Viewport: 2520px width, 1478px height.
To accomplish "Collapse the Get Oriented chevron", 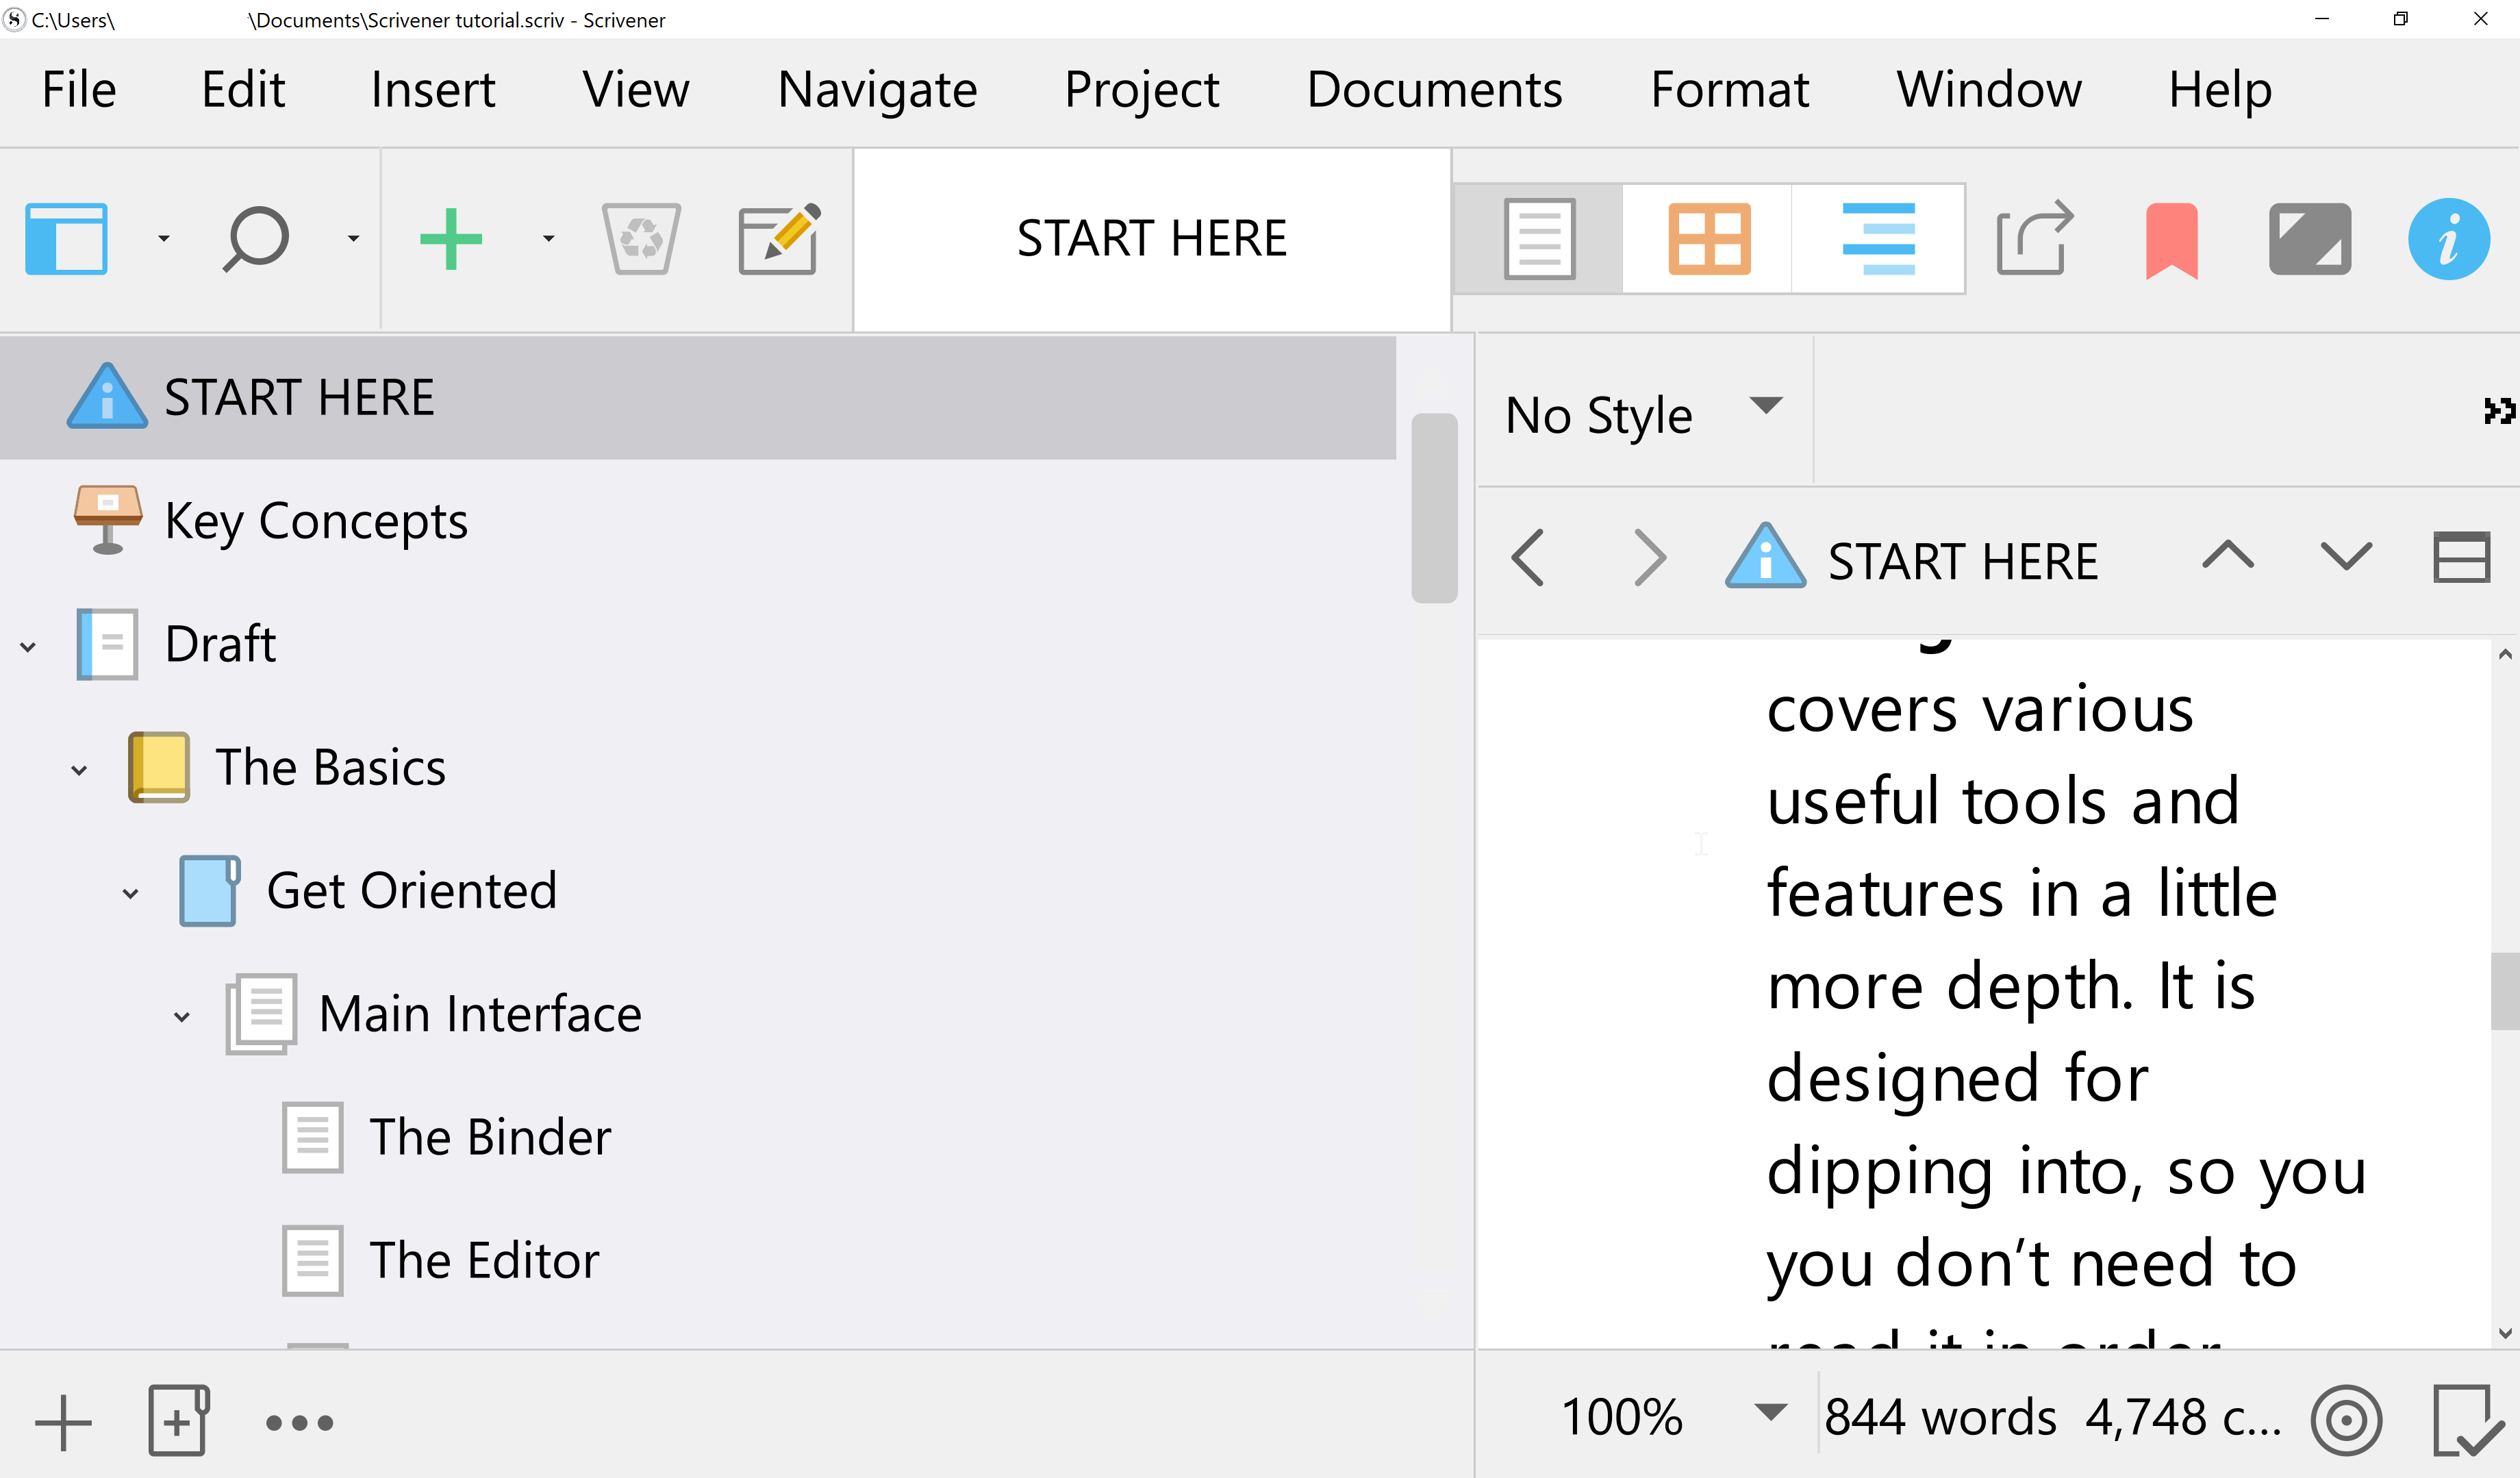I will click(130, 894).
